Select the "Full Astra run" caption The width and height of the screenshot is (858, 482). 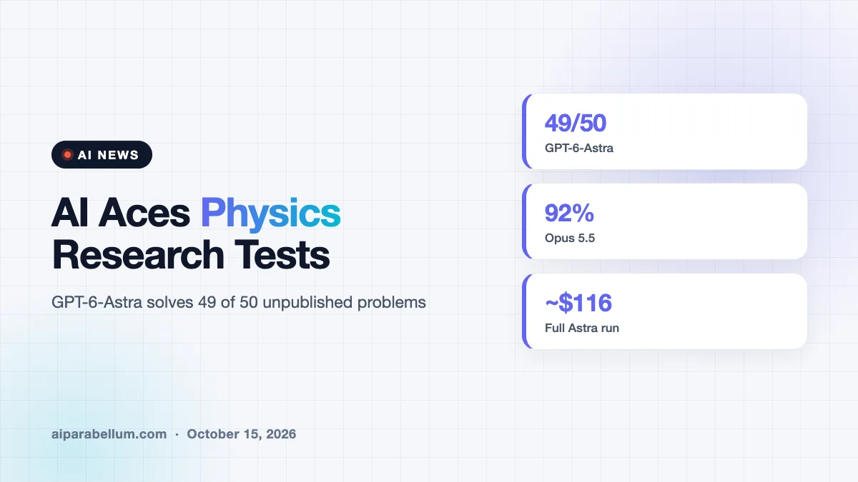pyautogui.click(x=581, y=328)
